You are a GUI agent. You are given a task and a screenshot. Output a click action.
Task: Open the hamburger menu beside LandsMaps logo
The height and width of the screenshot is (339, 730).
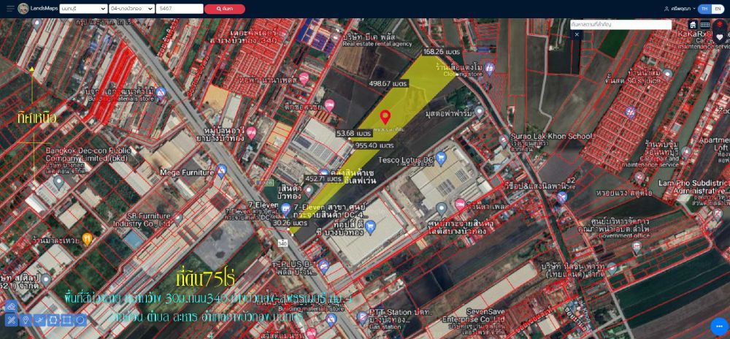tap(10, 9)
